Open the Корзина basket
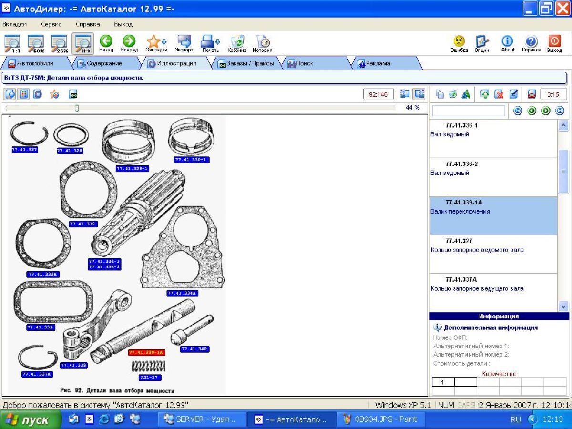The width and height of the screenshot is (572, 429). pos(237,43)
